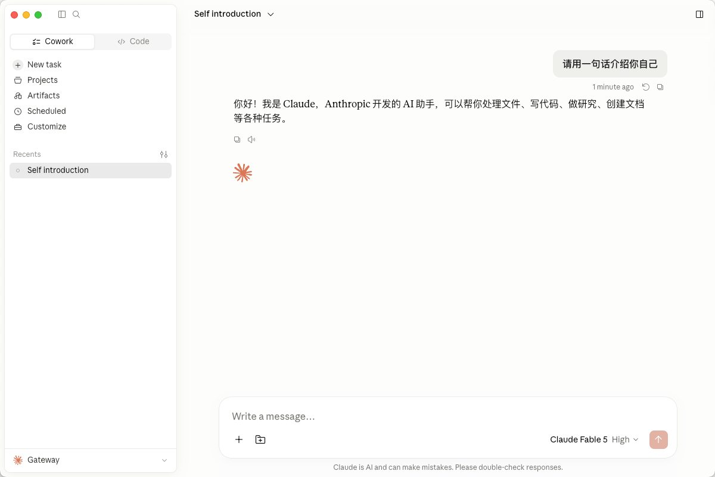Click the Claude response text
This screenshot has width=715, height=477.
(x=439, y=111)
